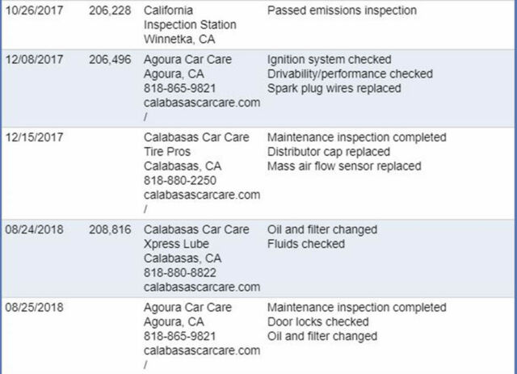517x374 pixels.
Task: Select the 10/26/2017 date cell
Action: click(34, 11)
